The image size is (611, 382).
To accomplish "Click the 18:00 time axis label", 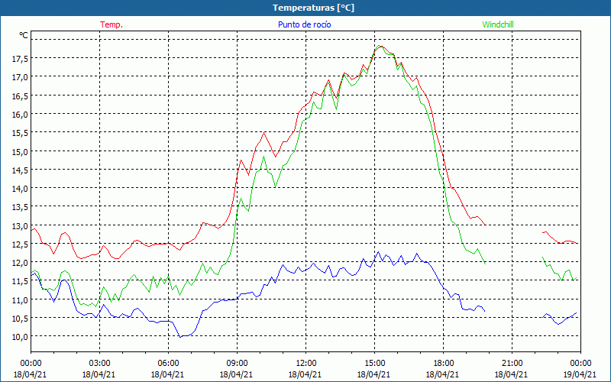I will pyautogui.click(x=443, y=364).
